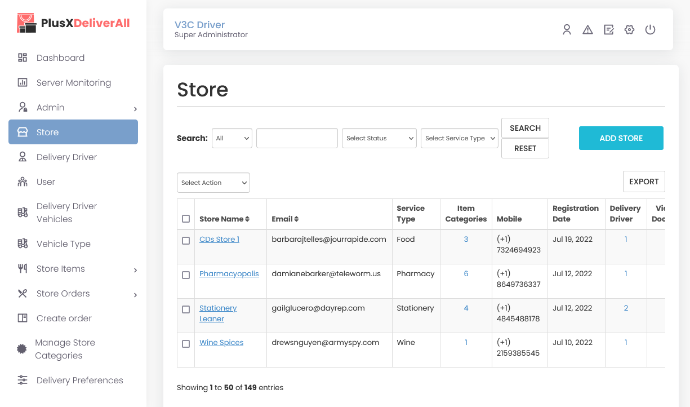Open the 'All' search field dropdown
This screenshot has height=407, width=690.
(232, 138)
